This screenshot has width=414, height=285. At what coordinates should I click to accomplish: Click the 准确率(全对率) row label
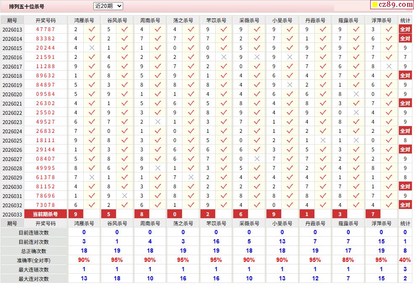tap(34, 261)
